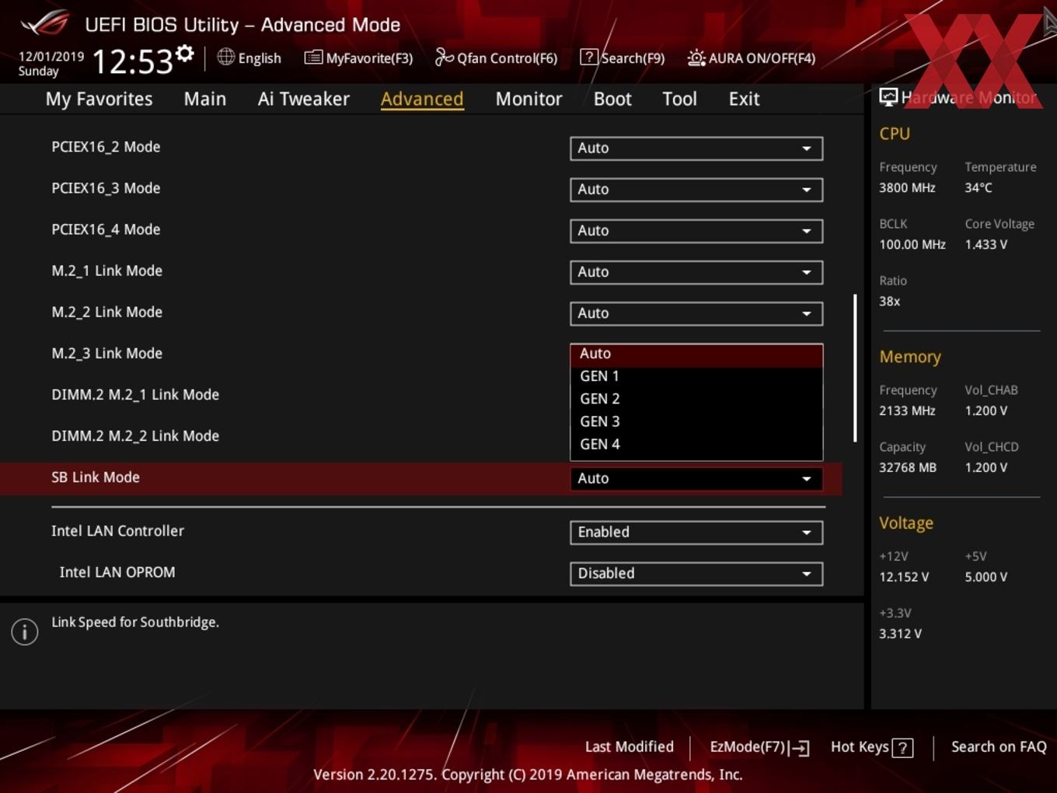Choose Auto in the open list
This screenshot has width=1057, height=793.
(x=696, y=354)
